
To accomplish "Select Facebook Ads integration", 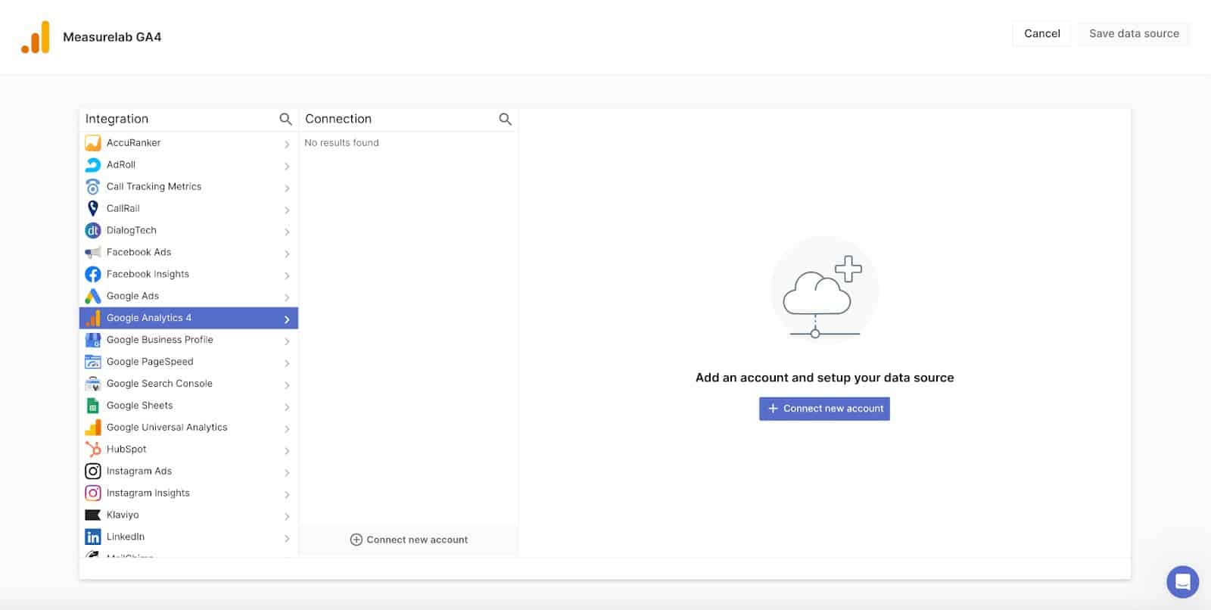I will 188,253.
